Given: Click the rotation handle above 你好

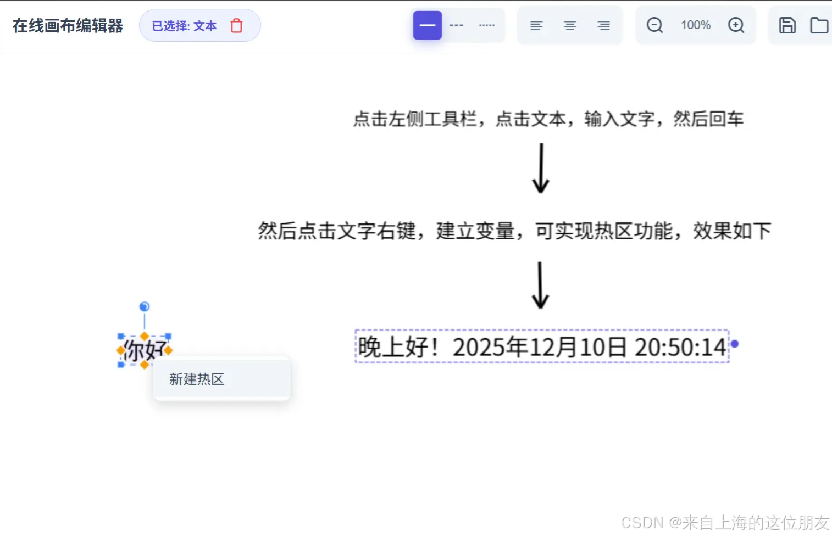Looking at the screenshot, I should click(143, 307).
